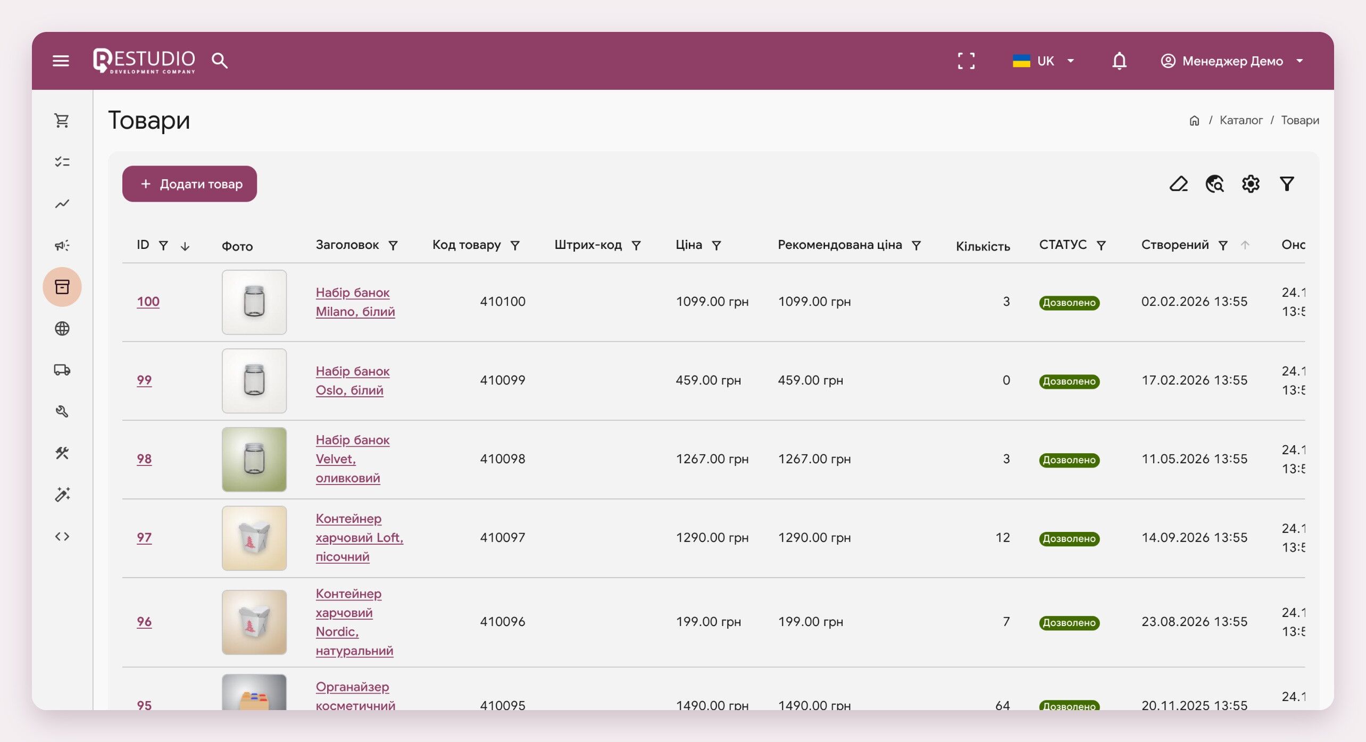The height and width of the screenshot is (742, 1366).
Task: Click home icon in breadcrumb
Action: (x=1194, y=121)
